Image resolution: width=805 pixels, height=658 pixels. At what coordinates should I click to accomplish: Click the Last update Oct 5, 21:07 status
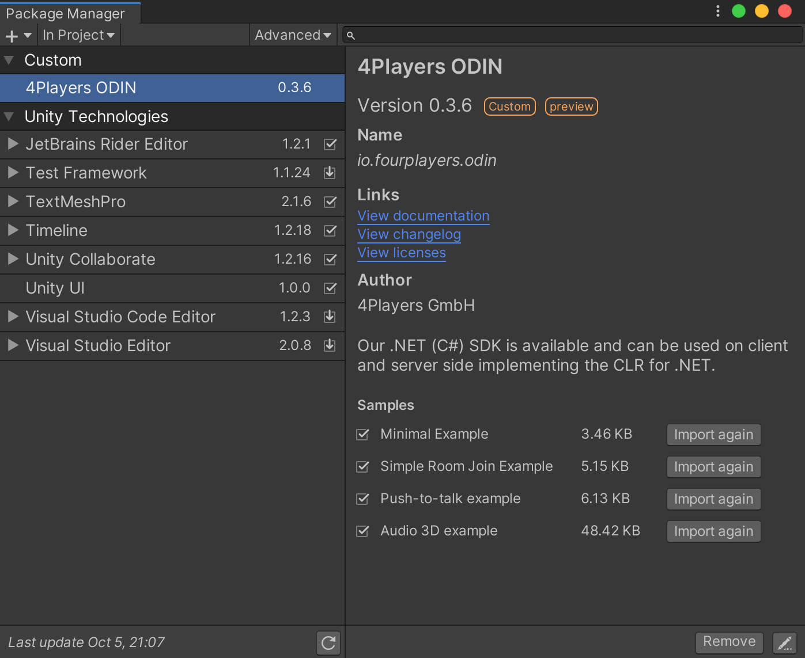click(86, 642)
